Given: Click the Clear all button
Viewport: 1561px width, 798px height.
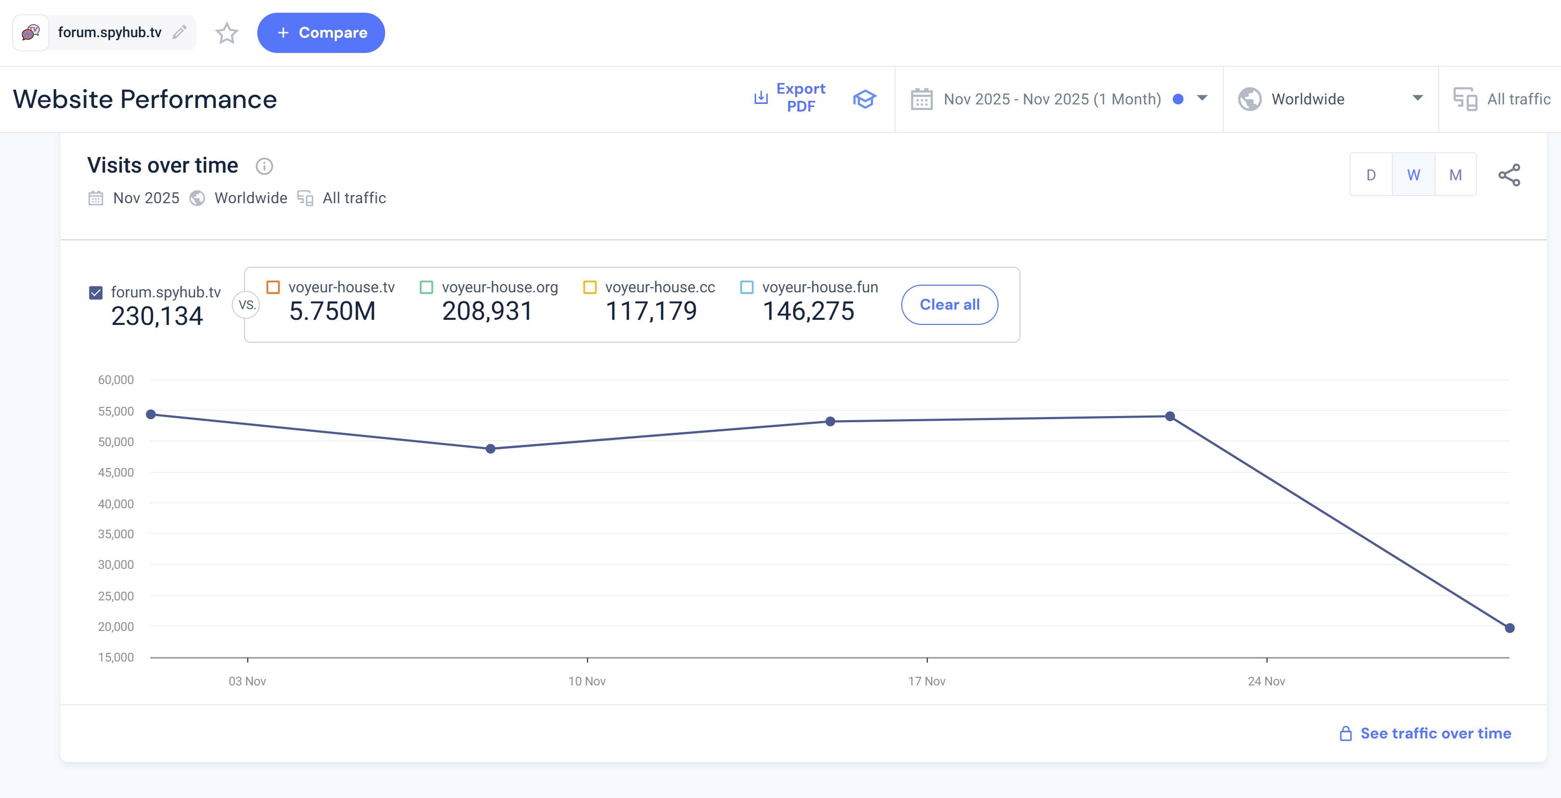Looking at the screenshot, I should pos(949,305).
